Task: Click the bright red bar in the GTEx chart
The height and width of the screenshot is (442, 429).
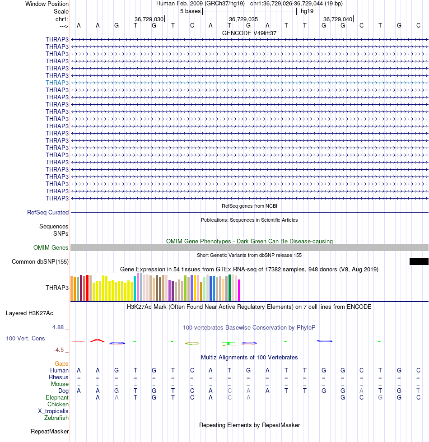Action: [87, 288]
